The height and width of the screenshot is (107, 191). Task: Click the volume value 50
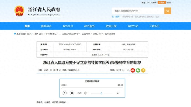[x=118, y=93]
